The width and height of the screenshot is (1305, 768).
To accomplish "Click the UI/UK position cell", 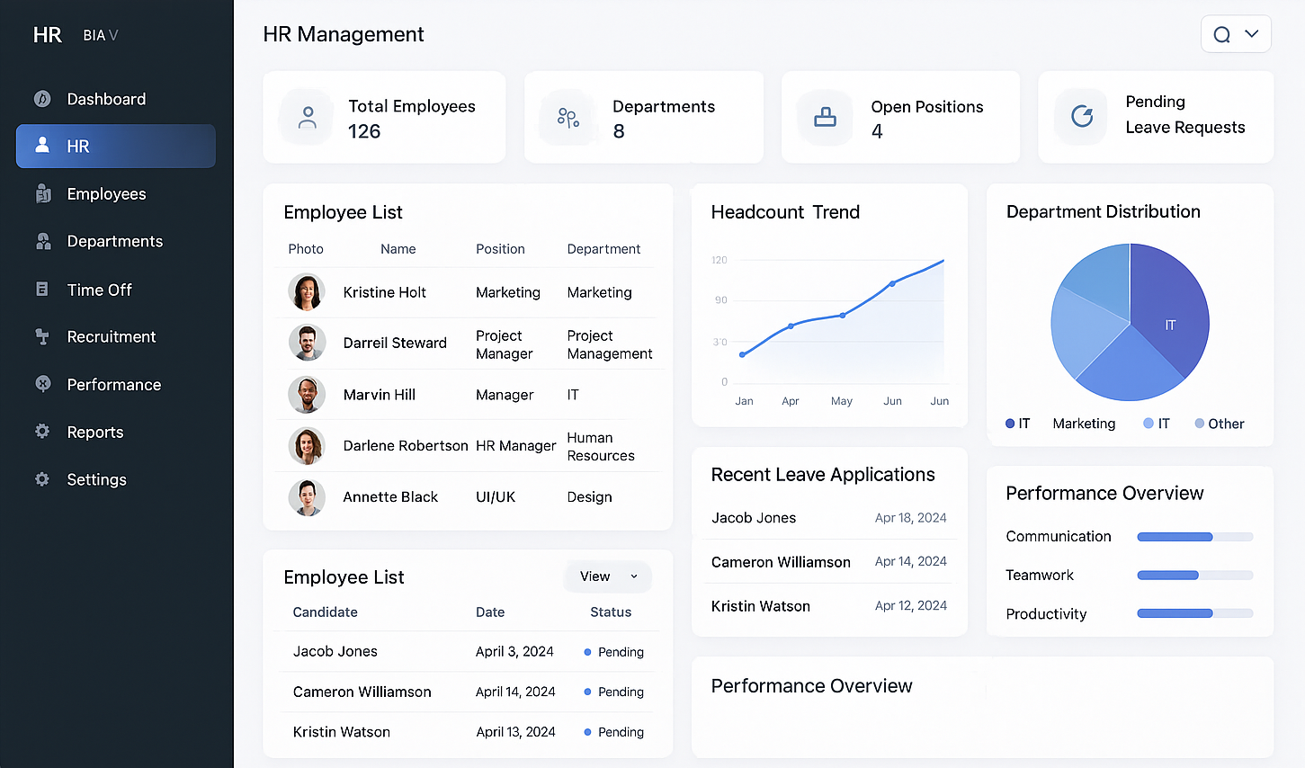I will 496,496.
